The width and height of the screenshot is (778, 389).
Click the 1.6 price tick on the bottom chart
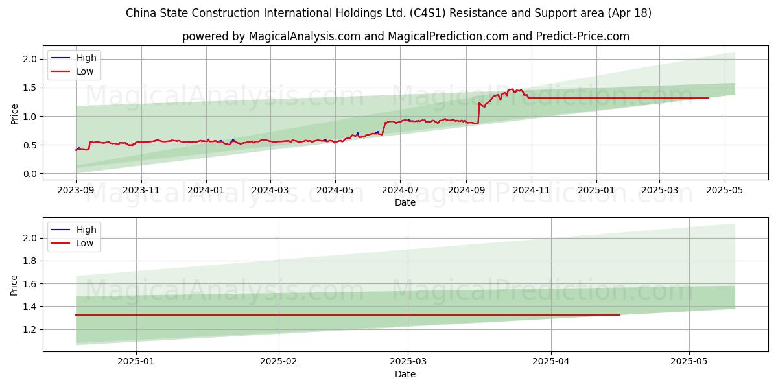click(x=31, y=284)
